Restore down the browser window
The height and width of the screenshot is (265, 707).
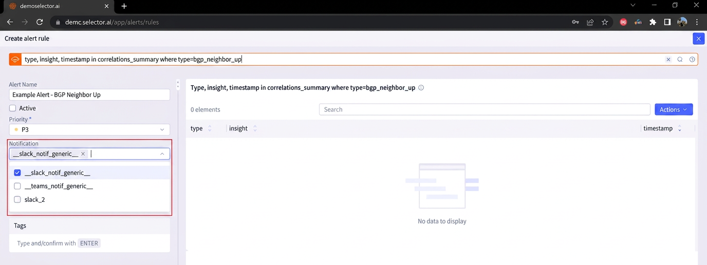[675, 6]
